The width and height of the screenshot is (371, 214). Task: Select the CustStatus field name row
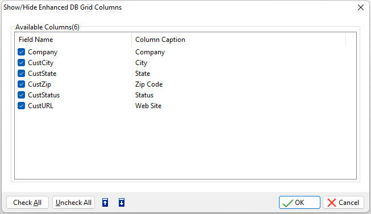[x=44, y=95]
